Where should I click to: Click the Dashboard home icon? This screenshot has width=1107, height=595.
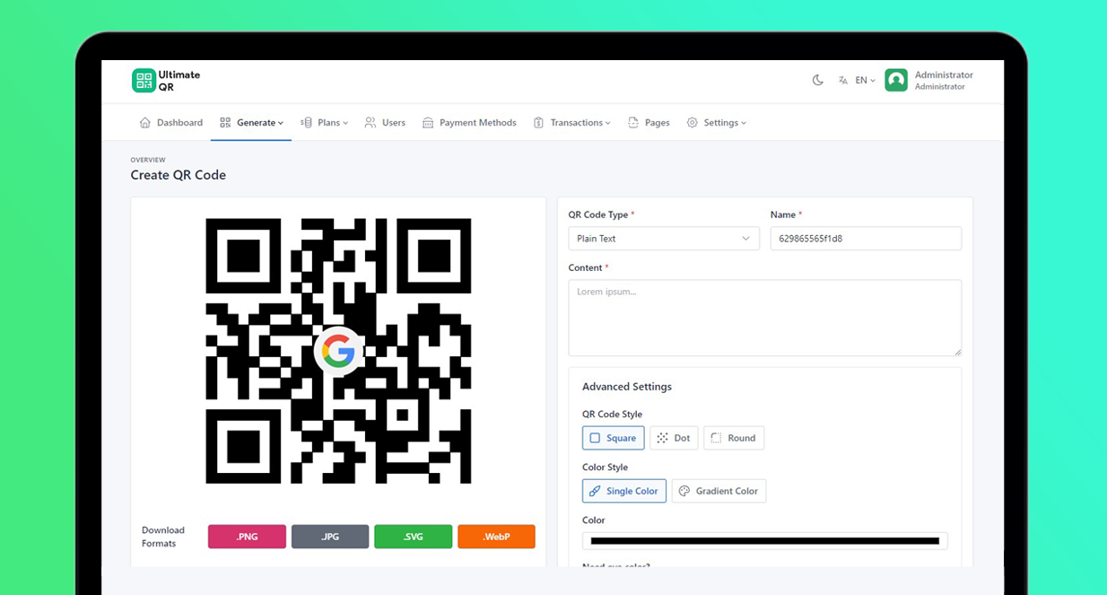pos(144,122)
